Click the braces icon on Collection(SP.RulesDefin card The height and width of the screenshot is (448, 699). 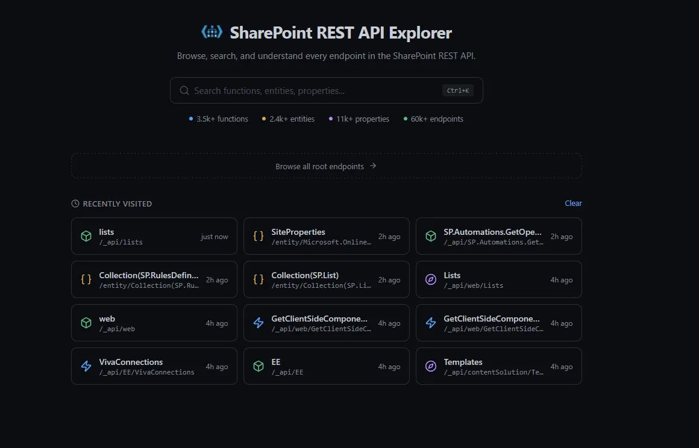tap(86, 279)
